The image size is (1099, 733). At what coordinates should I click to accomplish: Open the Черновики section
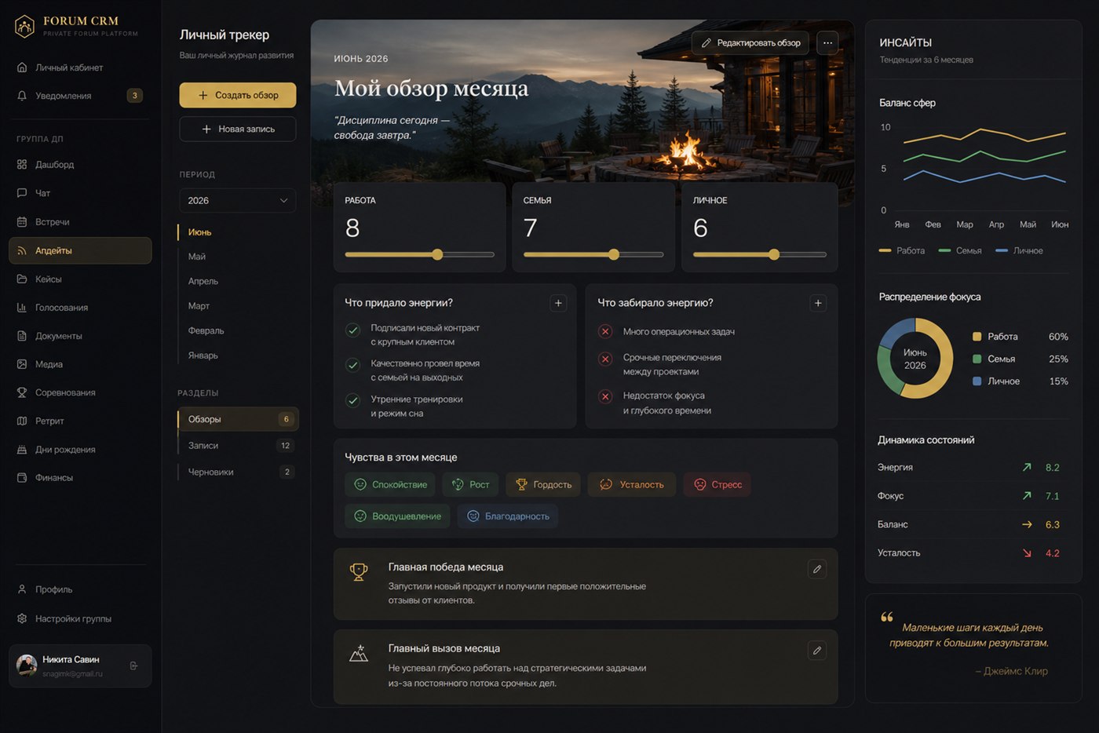point(238,472)
